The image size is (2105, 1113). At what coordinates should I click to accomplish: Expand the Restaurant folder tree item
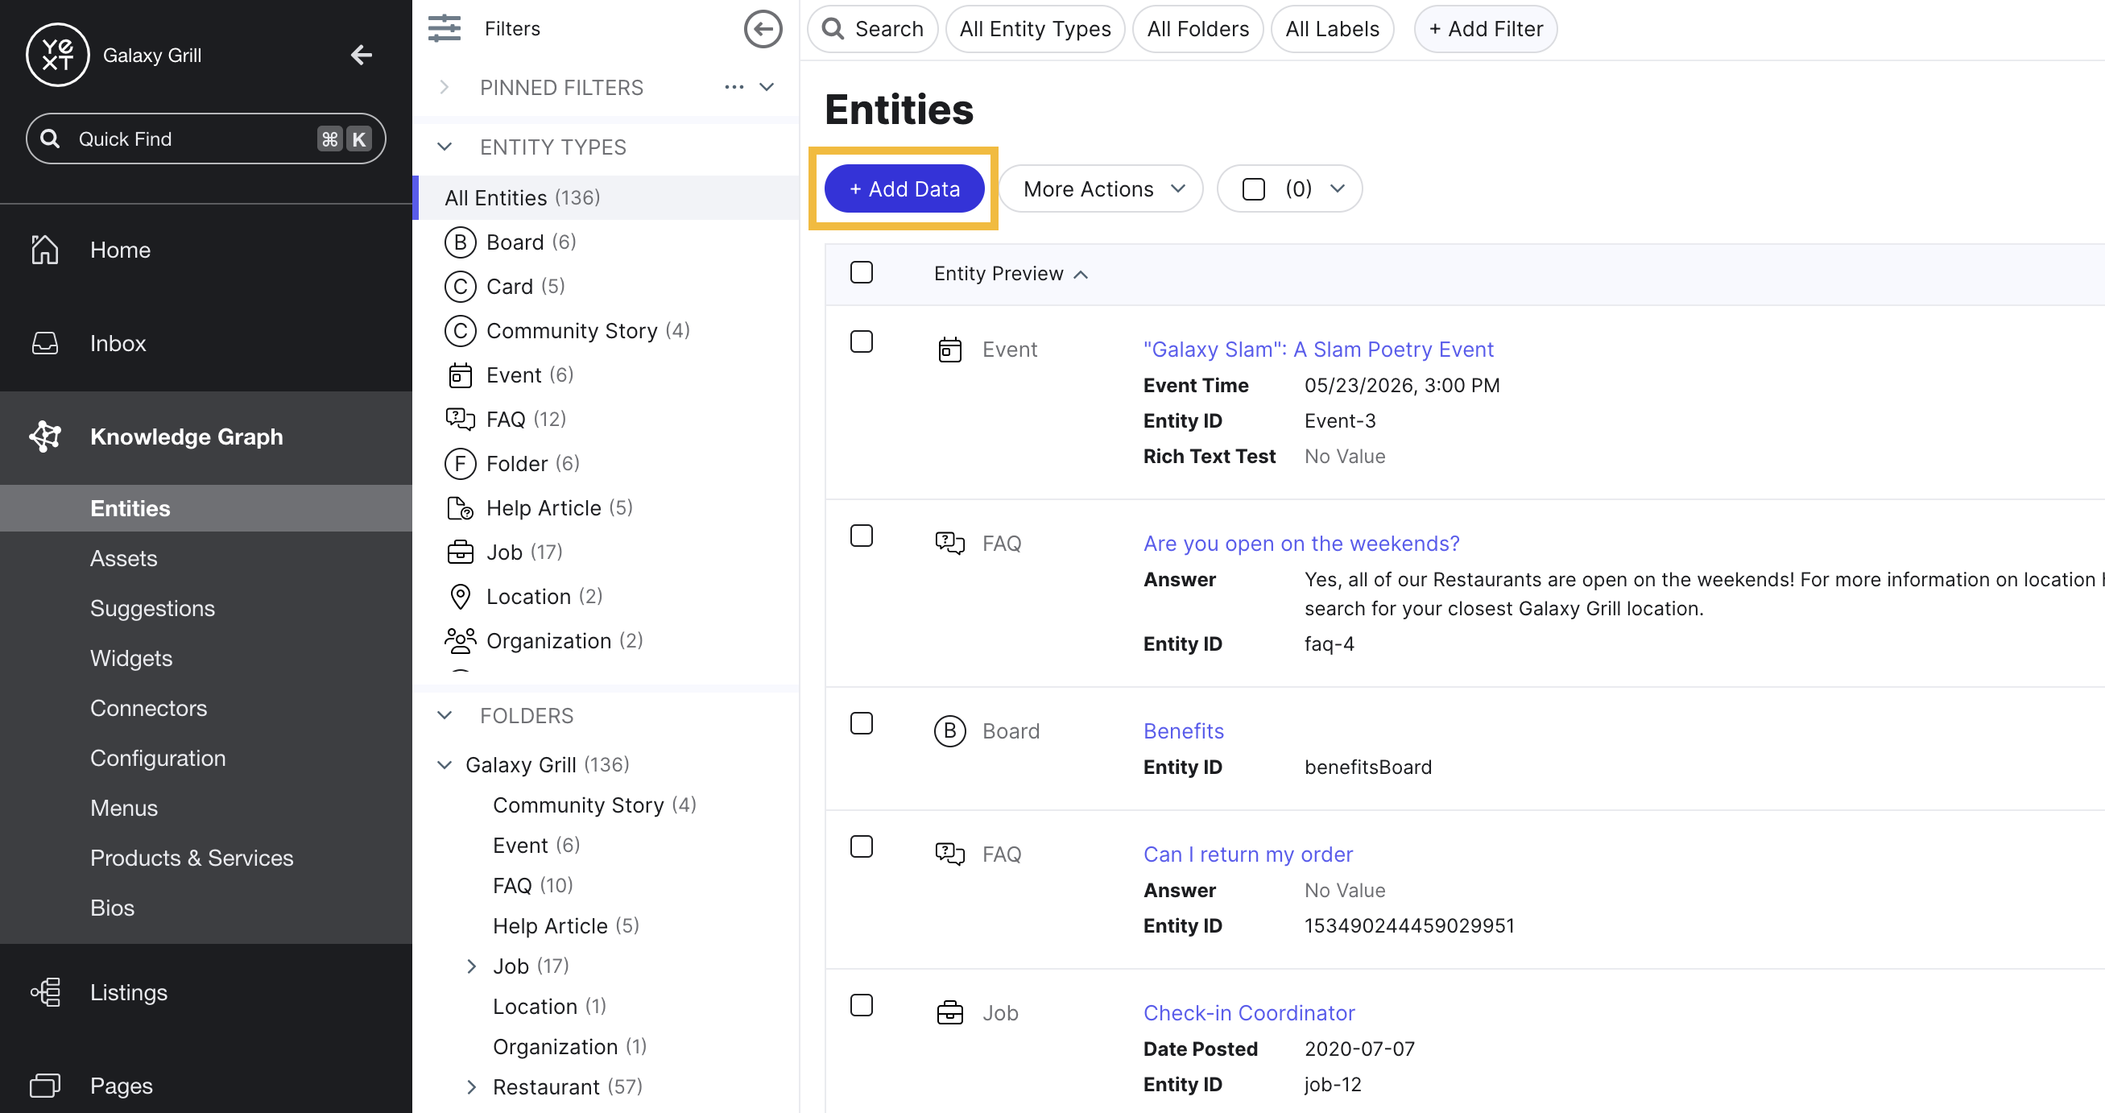(x=472, y=1087)
